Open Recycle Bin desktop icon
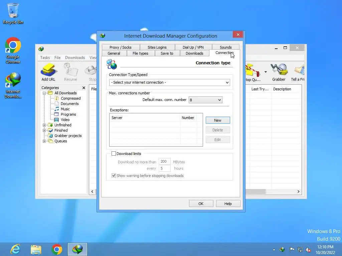Viewport: 342px width, 256px height. (x=13, y=13)
